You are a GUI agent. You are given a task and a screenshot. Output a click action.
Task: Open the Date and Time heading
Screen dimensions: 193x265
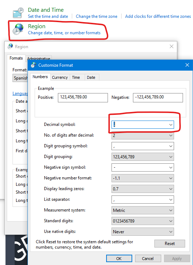(46, 10)
